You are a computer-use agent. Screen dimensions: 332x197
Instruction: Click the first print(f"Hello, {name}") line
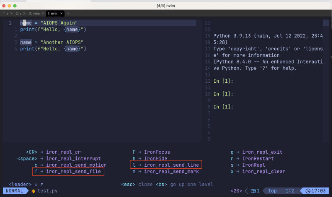coord(53,30)
